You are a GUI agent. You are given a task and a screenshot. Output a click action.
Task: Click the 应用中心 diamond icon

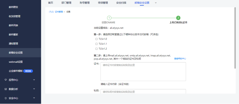(x=6, y=80)
